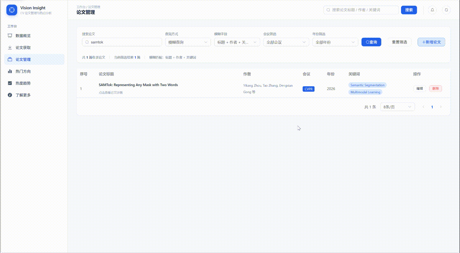Viewport: 460px width, 253px height.
Task: Click the refresh icon in header
Action: click(x=446, y=10)
